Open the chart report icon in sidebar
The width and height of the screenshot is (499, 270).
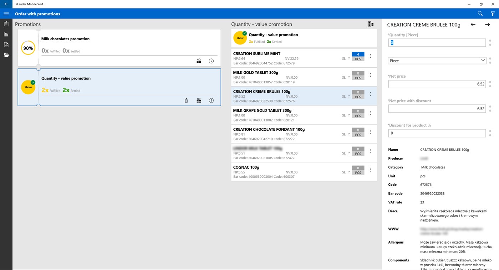[x=6, y=34]
